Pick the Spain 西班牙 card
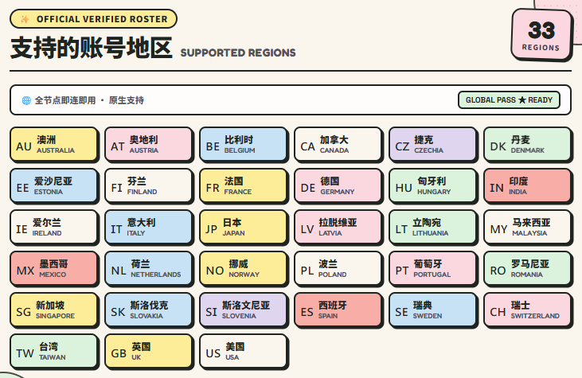The height and width of the screenshot is (378, 582). pyautogui.click(x=338, y=310)
